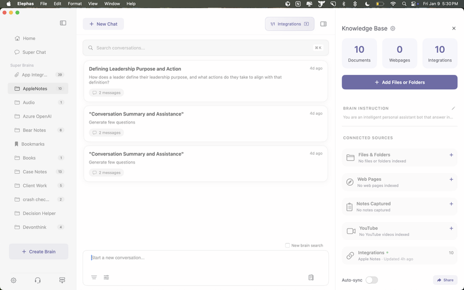Select the App Integr... brain
The height and width of the screenshot is (290, 464).
pos(38,75)
